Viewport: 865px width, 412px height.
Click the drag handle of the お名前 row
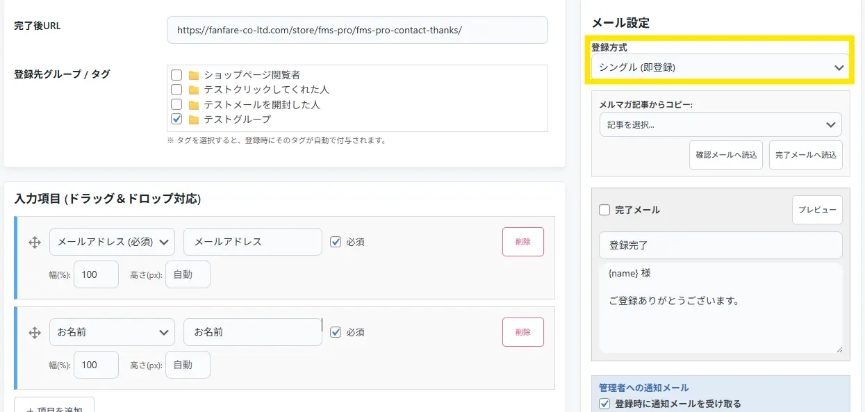(34, 333)
